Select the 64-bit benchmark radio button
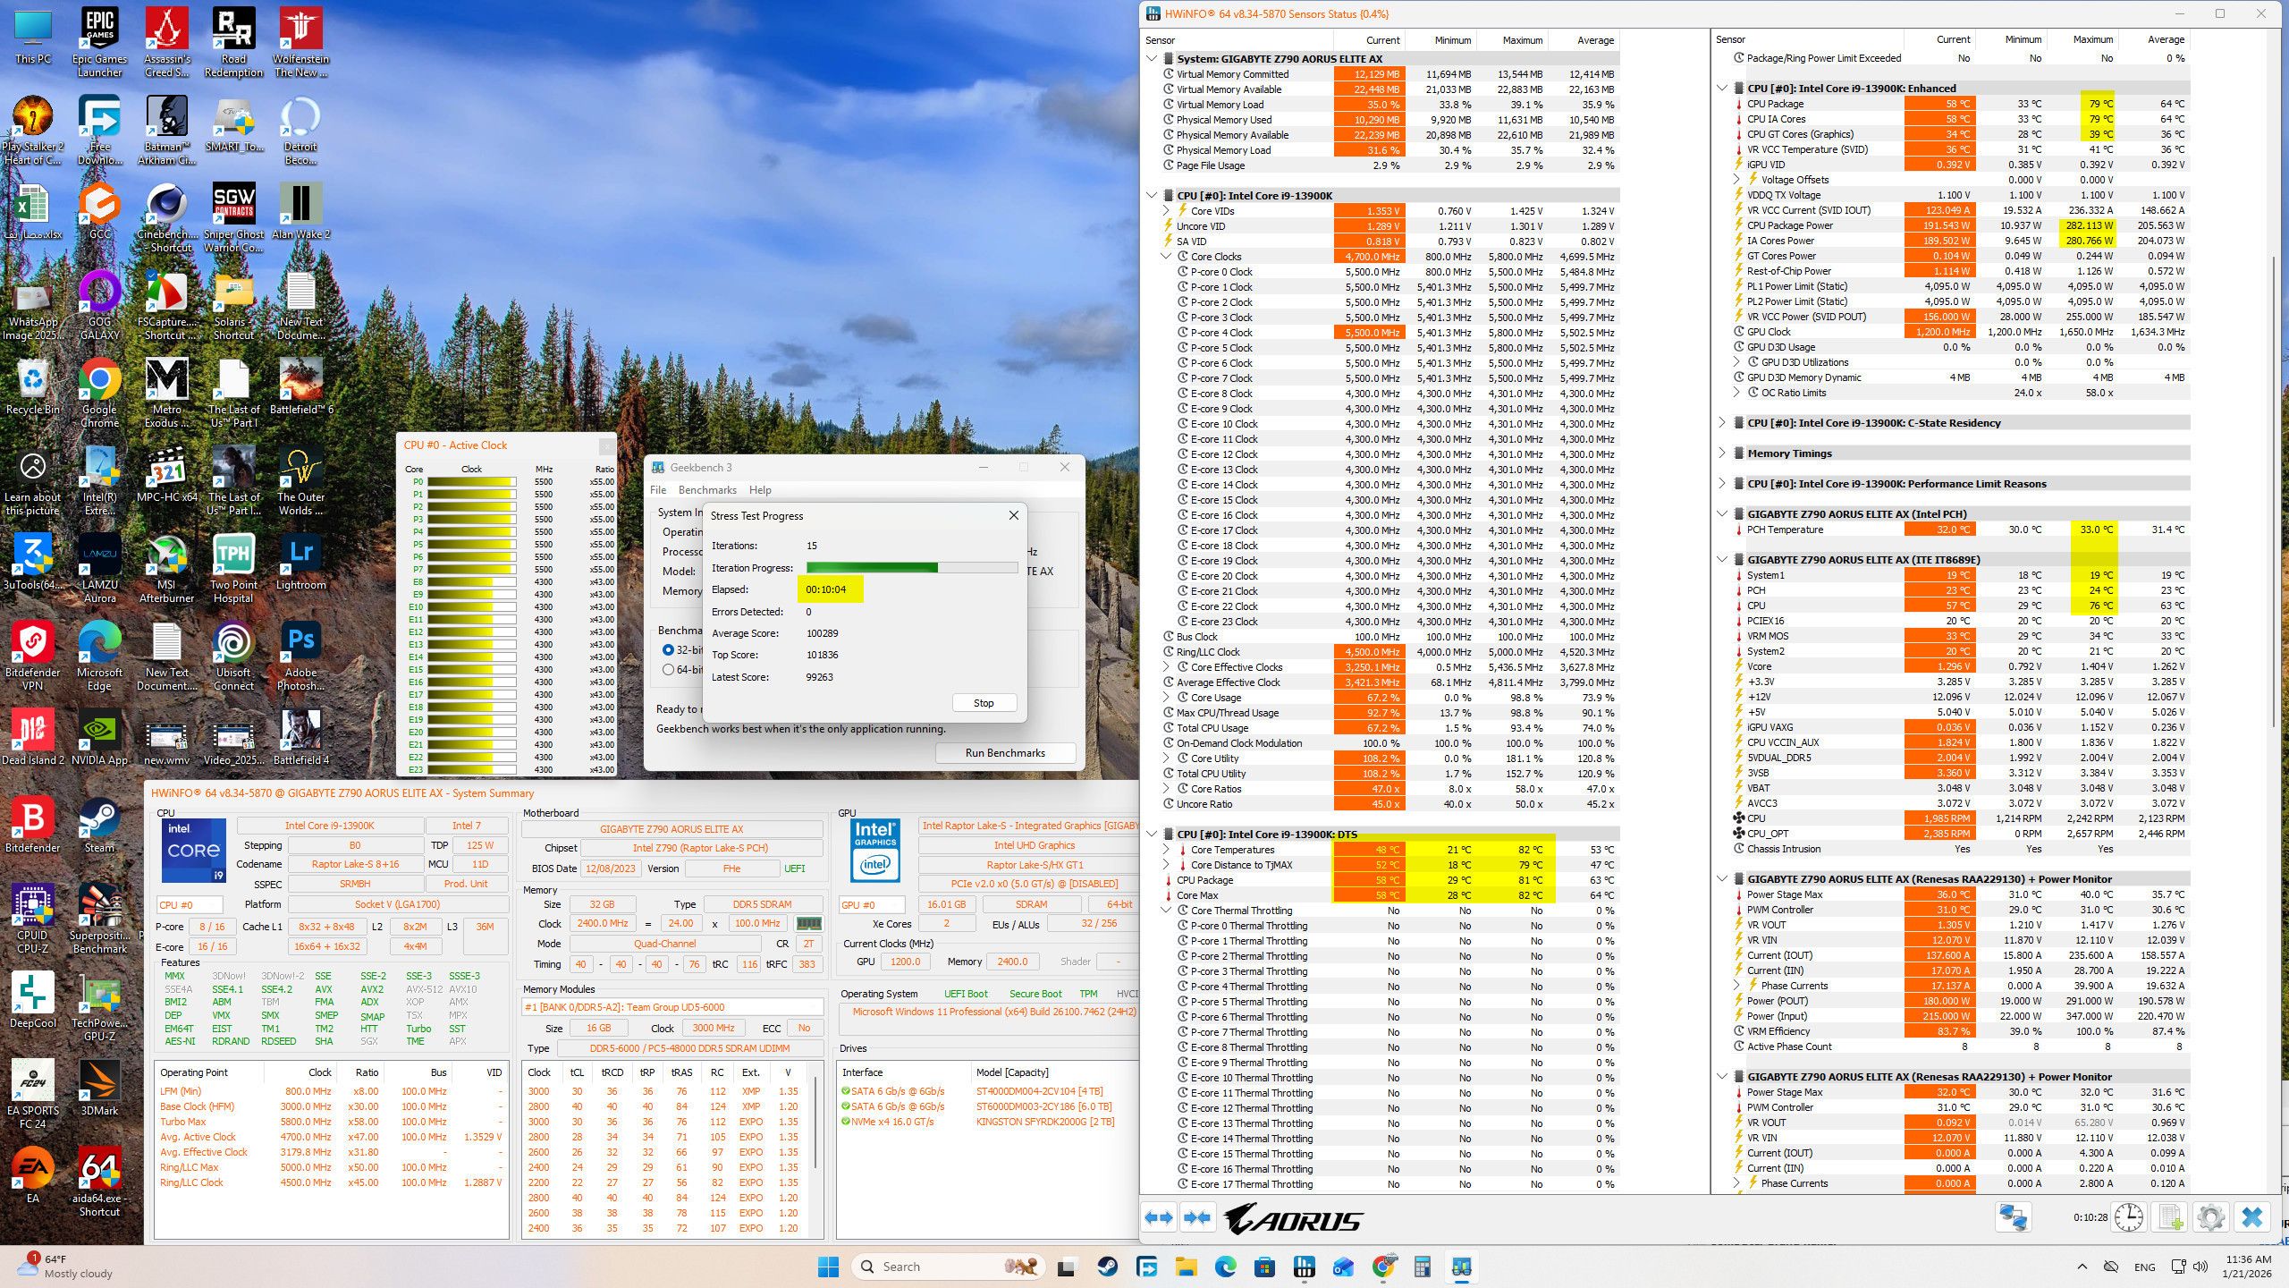 (668, 669)
